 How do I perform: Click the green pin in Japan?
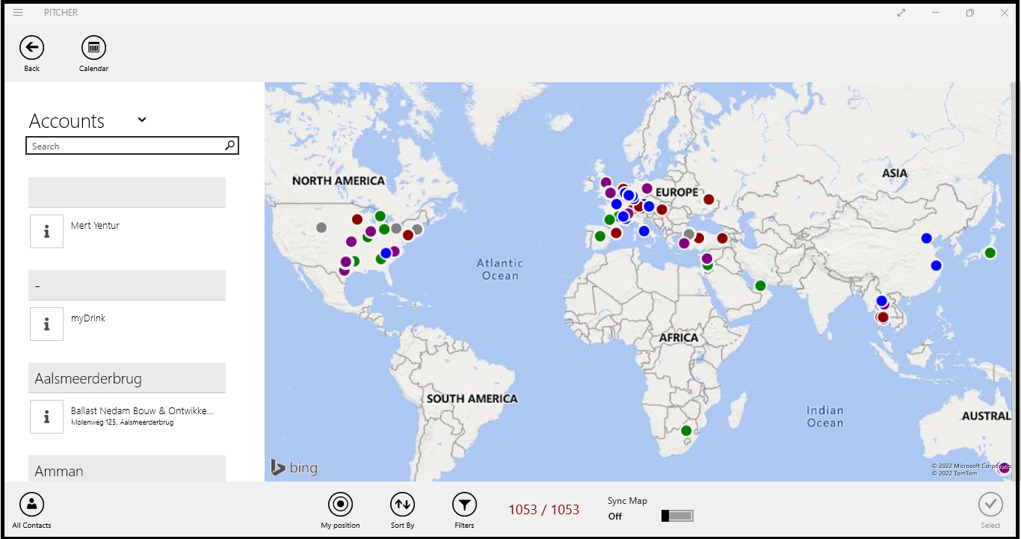coord(990,253)
